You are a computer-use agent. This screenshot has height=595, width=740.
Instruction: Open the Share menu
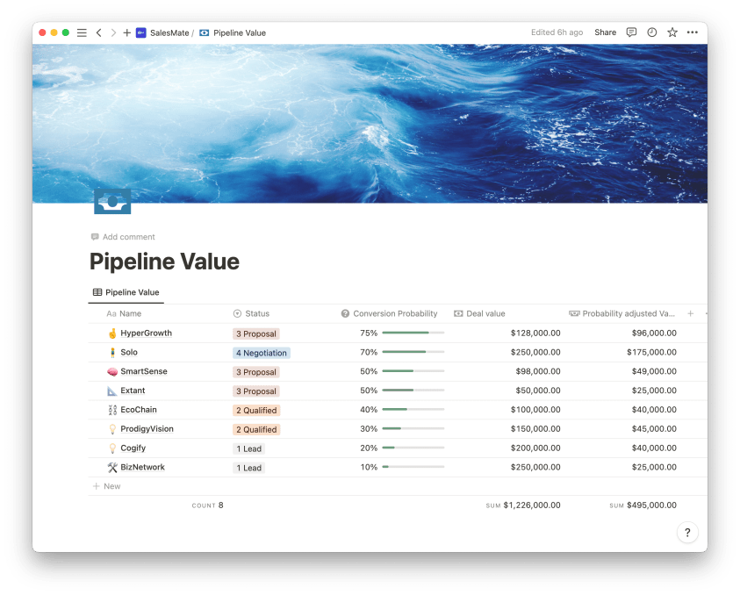click(605, 32)
